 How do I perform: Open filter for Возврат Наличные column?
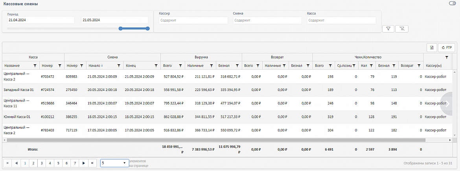(284, 66)
